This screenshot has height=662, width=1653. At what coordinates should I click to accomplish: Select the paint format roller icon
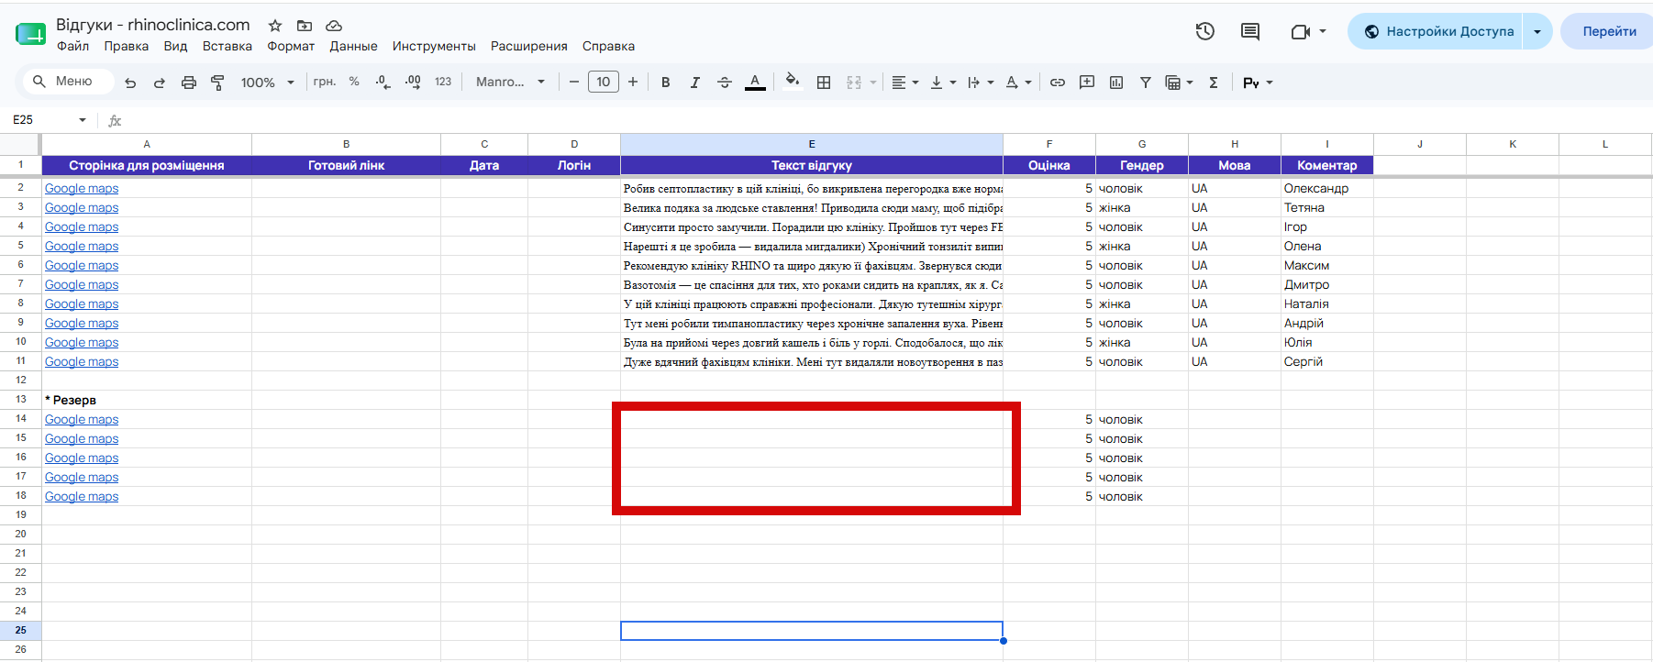217,83
